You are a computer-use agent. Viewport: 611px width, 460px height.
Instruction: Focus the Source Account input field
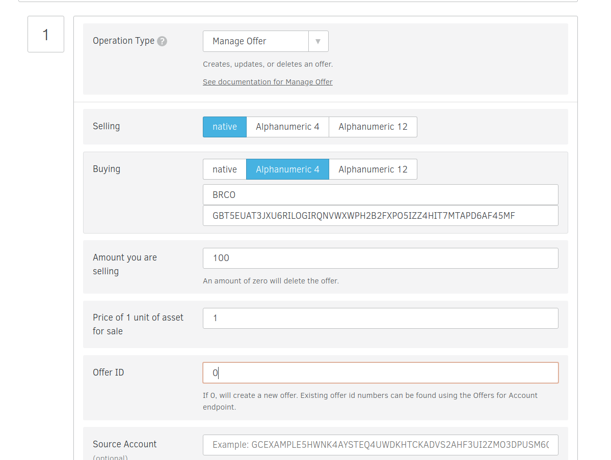click(380, 445)
